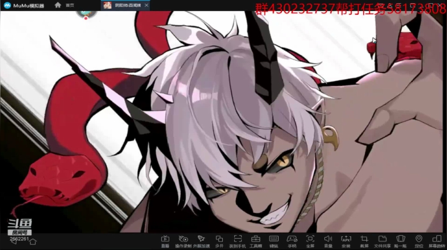Start live streaming with the 直播 icon

pos(165,241)
